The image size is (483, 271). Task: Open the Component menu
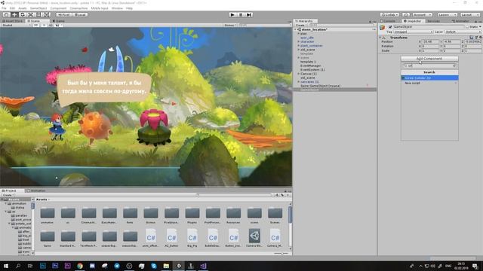pyautogui.click(x=58, y=8)
